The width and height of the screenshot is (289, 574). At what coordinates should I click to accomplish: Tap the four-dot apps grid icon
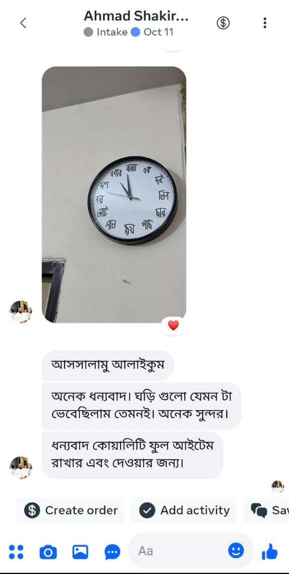point(16,551)
